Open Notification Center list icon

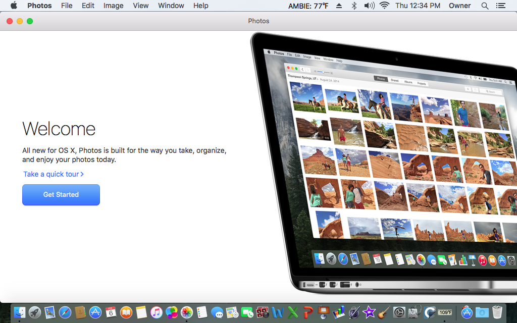(500, 6)
